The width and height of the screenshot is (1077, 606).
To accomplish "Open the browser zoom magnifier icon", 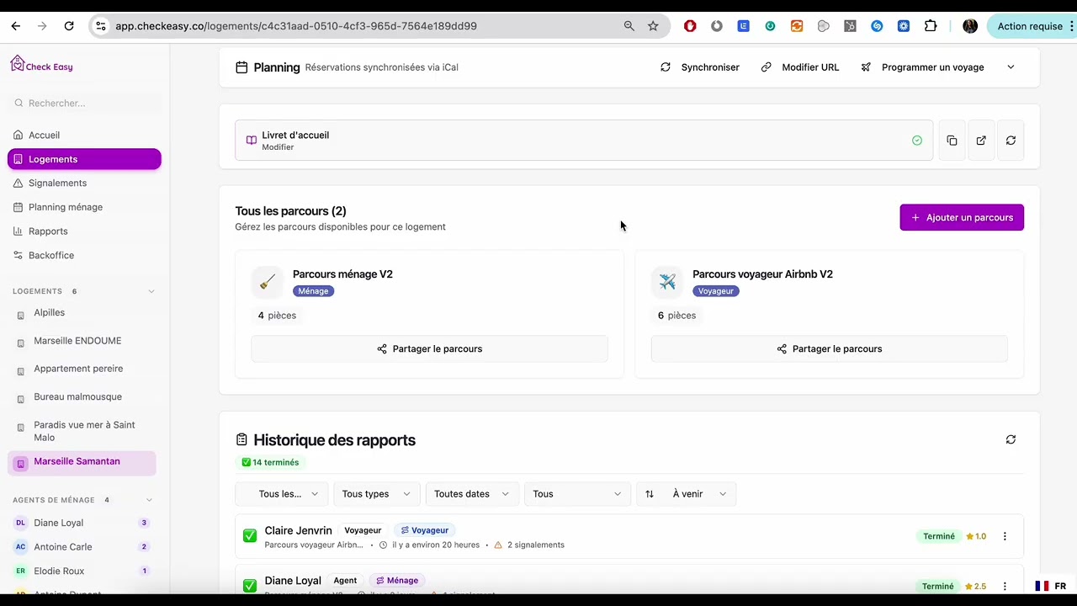I will (629, 26).
